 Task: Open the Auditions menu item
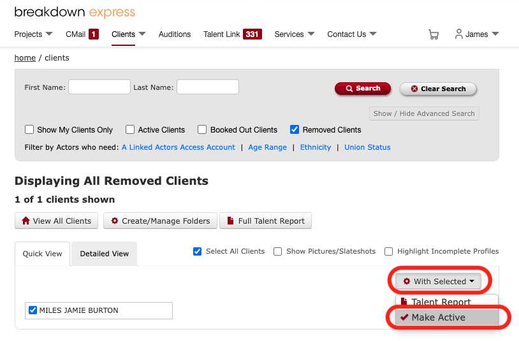tap(175, 34)
